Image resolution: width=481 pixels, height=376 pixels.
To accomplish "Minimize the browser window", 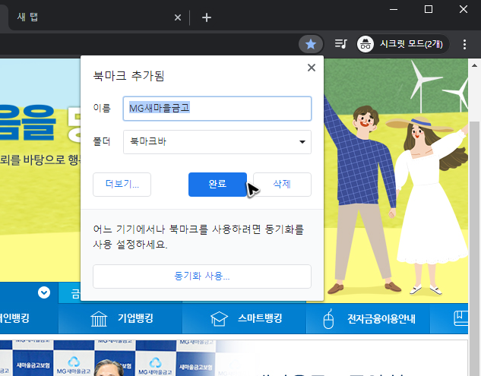I will [x=394, y=10].
